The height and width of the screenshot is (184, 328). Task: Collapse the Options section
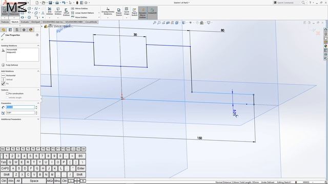point(38,90)
